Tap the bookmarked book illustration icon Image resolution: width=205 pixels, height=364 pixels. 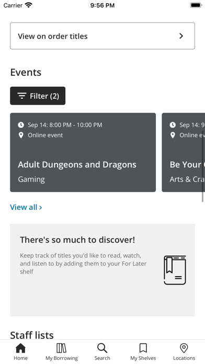click(175, 270)
